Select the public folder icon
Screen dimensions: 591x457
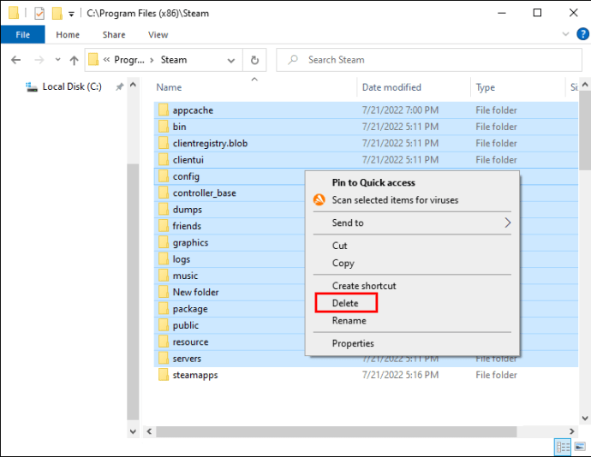[x=164, y=325]
